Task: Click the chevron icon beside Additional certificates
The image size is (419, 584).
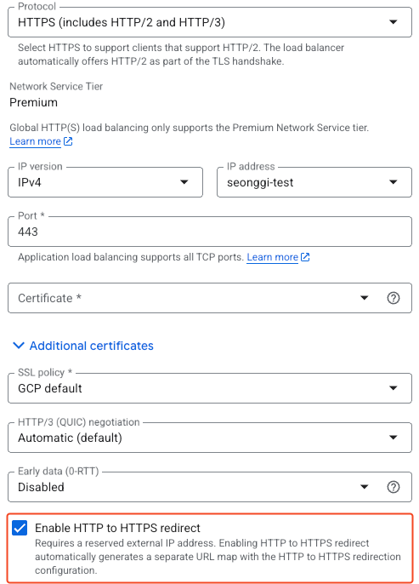Action: (19, 346)
